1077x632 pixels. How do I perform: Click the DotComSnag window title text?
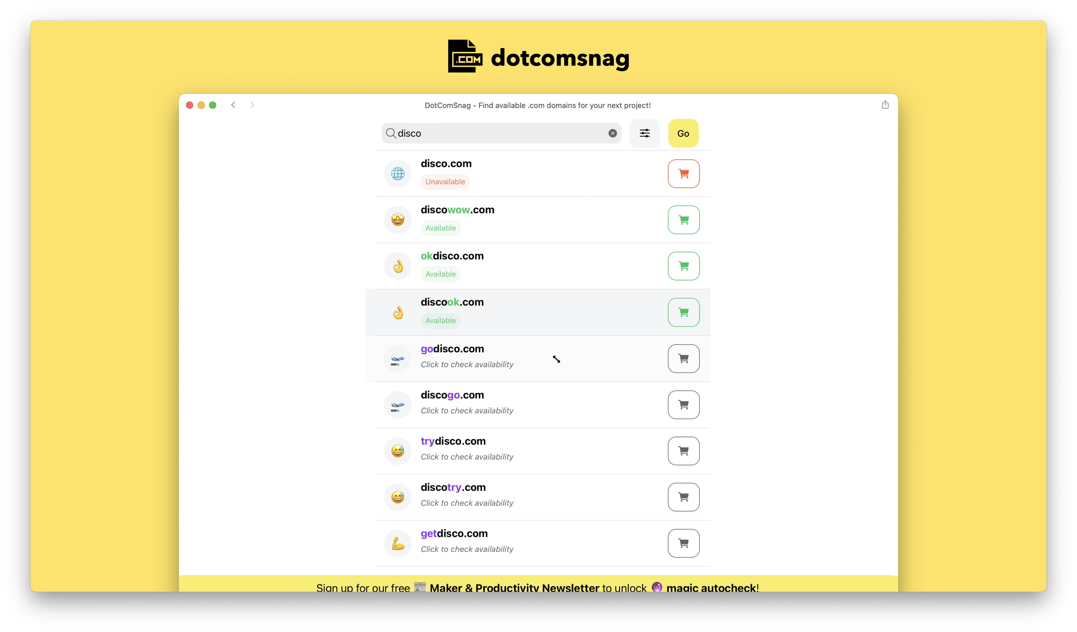click(538, 105)
